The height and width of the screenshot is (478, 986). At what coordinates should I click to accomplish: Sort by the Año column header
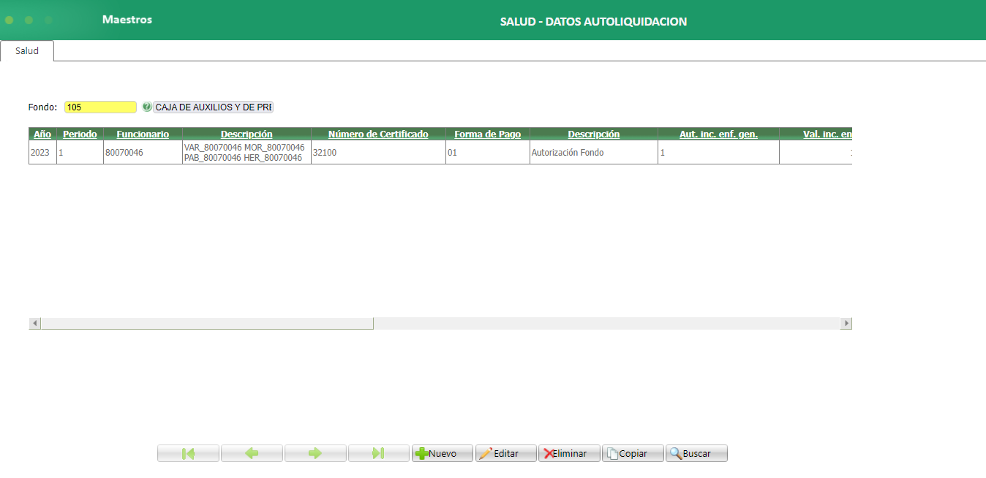(x=42, y=134)
